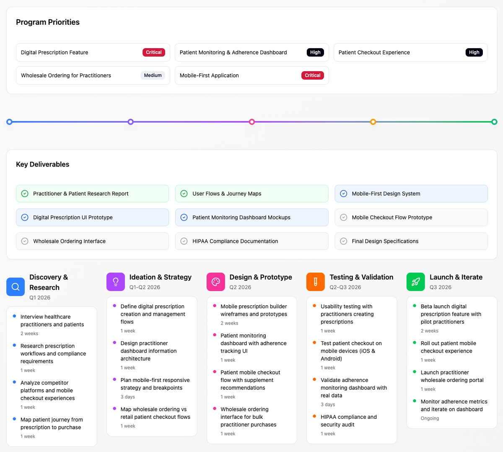This screenshot has height=452, width=503.
Task: Click High badge on Patient Checkout Experience
Action: pyautogui.click(x=474, y=52)
